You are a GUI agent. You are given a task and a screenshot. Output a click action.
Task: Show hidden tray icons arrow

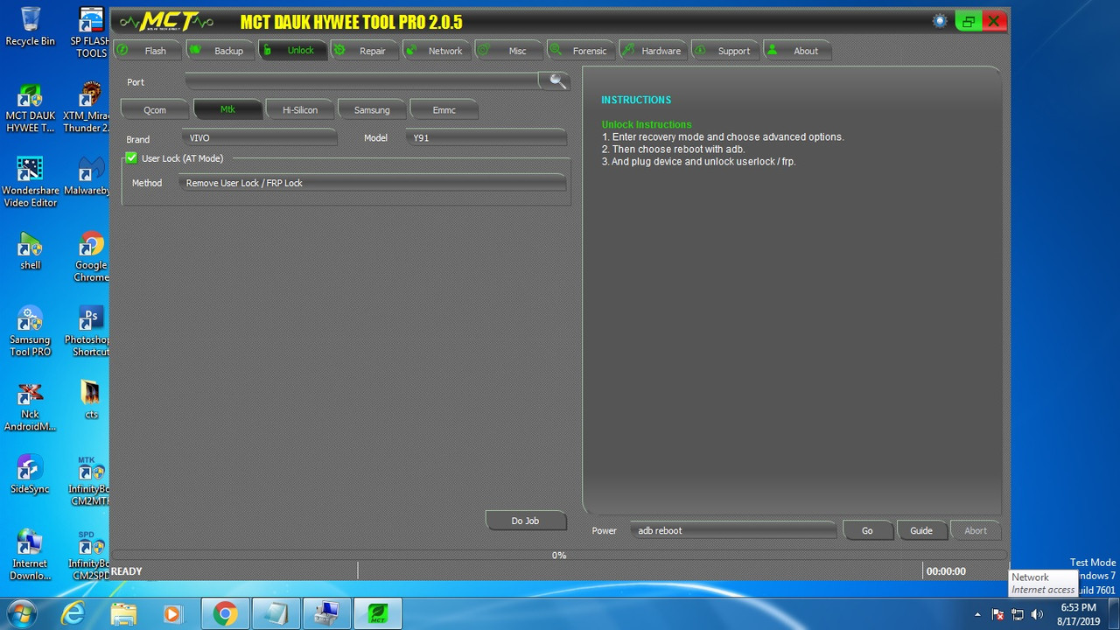click(977, 614)
